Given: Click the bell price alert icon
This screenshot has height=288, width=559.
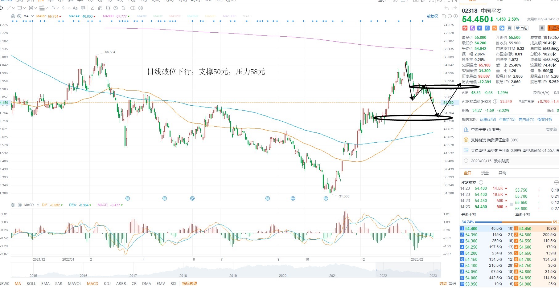Looking at the screenshot, I should click(x=542, y=28).
